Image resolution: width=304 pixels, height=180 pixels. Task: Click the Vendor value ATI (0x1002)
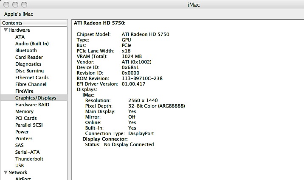pos(136,62)
